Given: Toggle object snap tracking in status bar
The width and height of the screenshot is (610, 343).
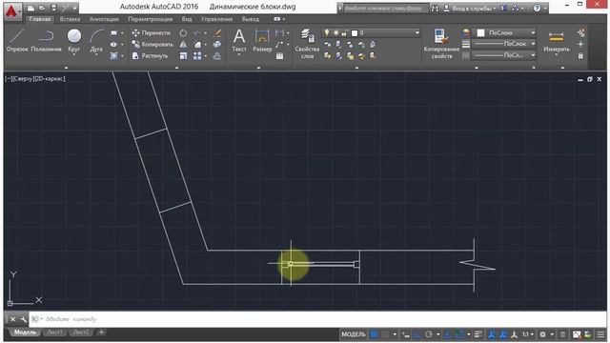Looking at the screenshot, I should click(448, 334).
